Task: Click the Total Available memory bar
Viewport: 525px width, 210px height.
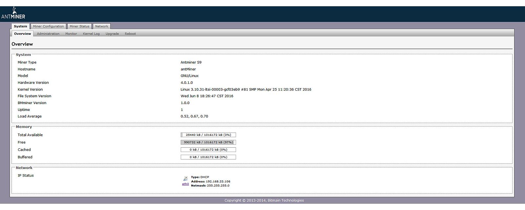Action: tap(208, 135)
